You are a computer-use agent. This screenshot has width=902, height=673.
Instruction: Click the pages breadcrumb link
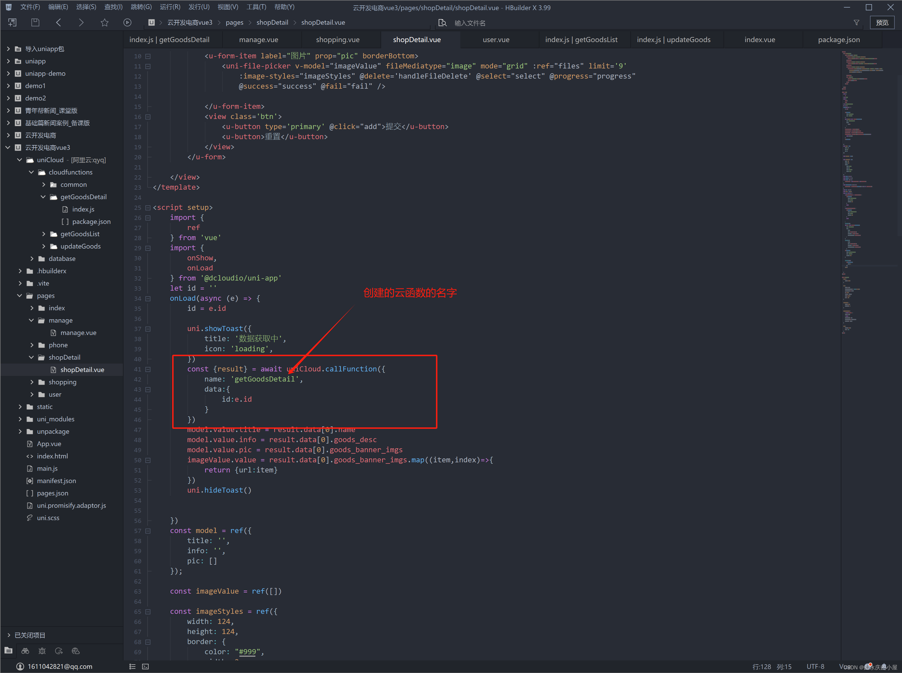point(234,22)
